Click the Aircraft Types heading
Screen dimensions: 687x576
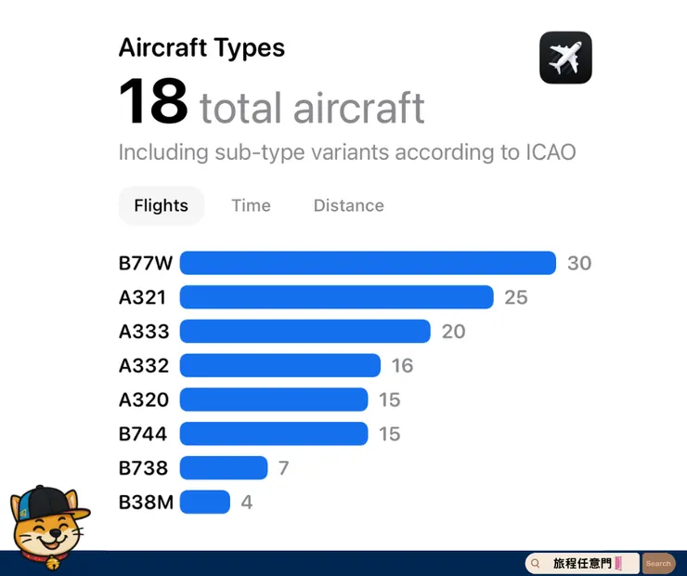pos(201,48)
